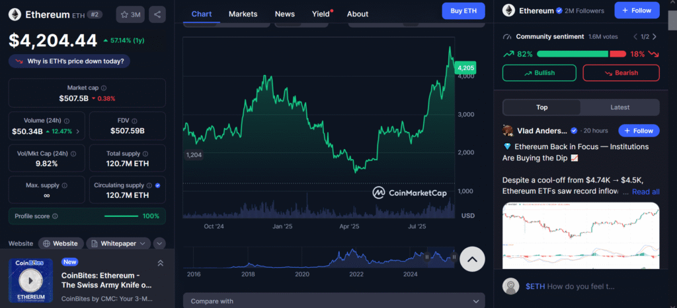Viewport: 677px width, 308px height.
Task: Open the Whitepaper dropdown
Action: (118, 243)
